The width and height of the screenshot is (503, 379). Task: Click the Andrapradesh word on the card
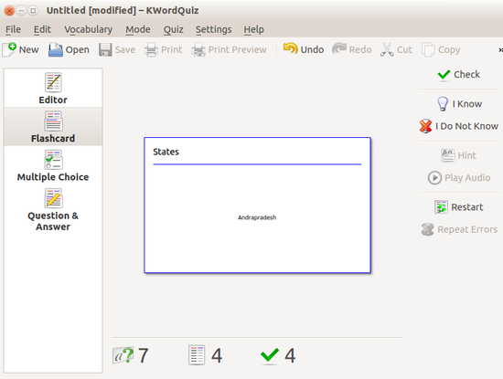click(x=257, y=217)
